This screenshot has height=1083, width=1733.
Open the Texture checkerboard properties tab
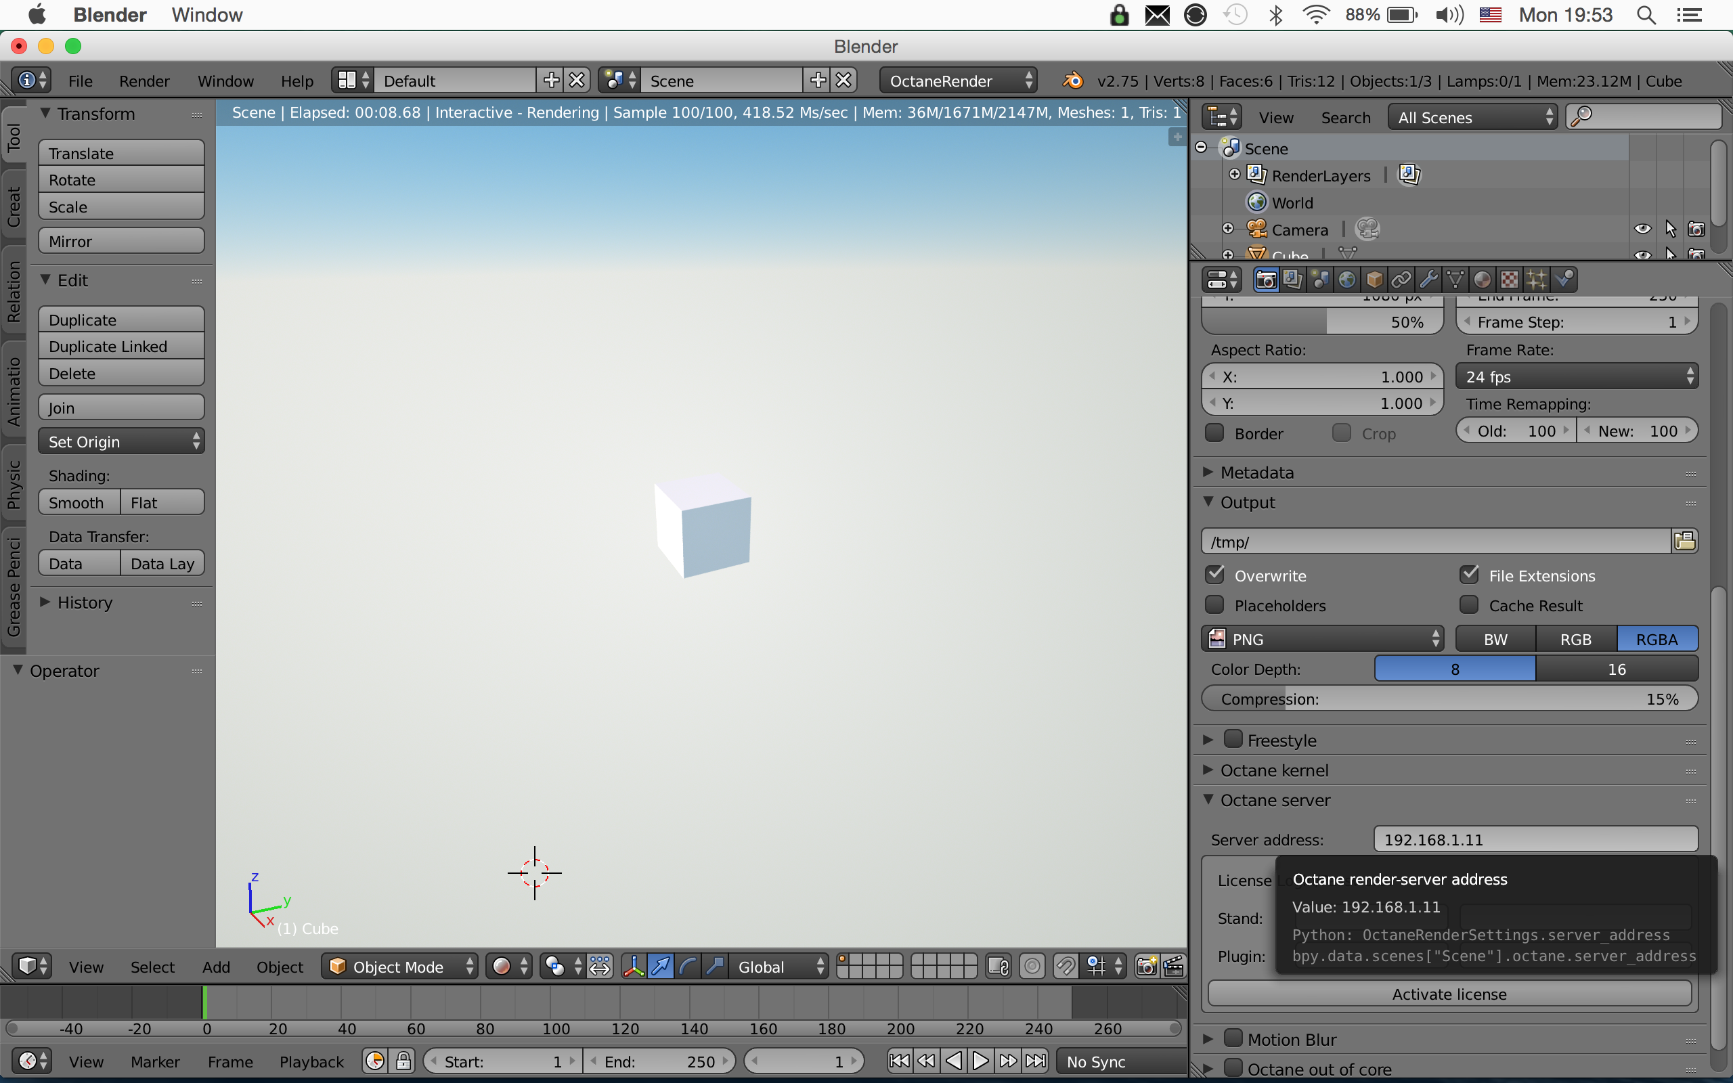[x=1509, y=280]
